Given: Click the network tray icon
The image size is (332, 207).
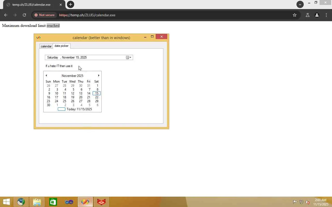Looking at the screenshot, I should pyautogui.click(x=301, y=202).
